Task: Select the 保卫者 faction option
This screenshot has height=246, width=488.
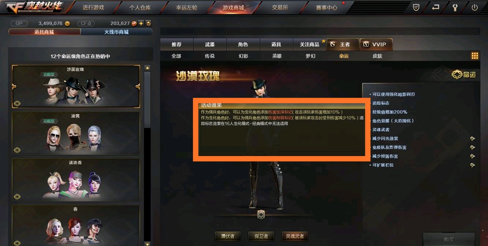Action: coord(261,236)
